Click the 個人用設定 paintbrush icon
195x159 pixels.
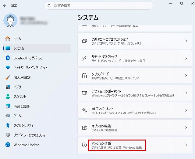click(8, 77)
